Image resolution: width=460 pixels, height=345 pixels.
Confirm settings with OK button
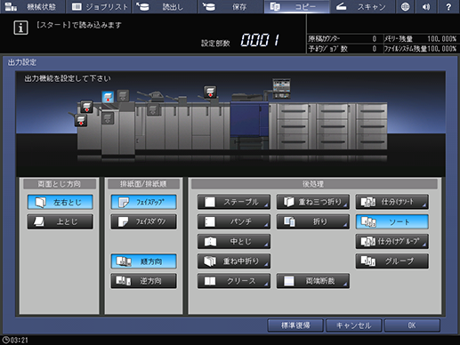tap(412, 325)
